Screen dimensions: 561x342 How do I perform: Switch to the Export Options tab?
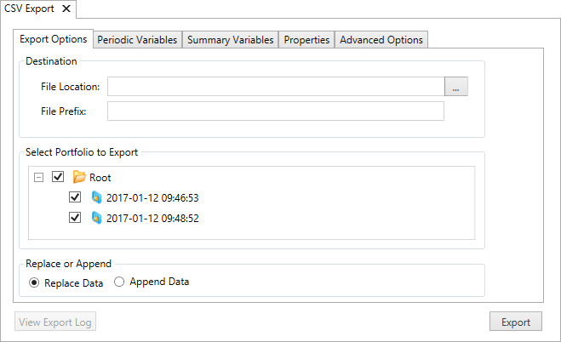coord(54,39)
